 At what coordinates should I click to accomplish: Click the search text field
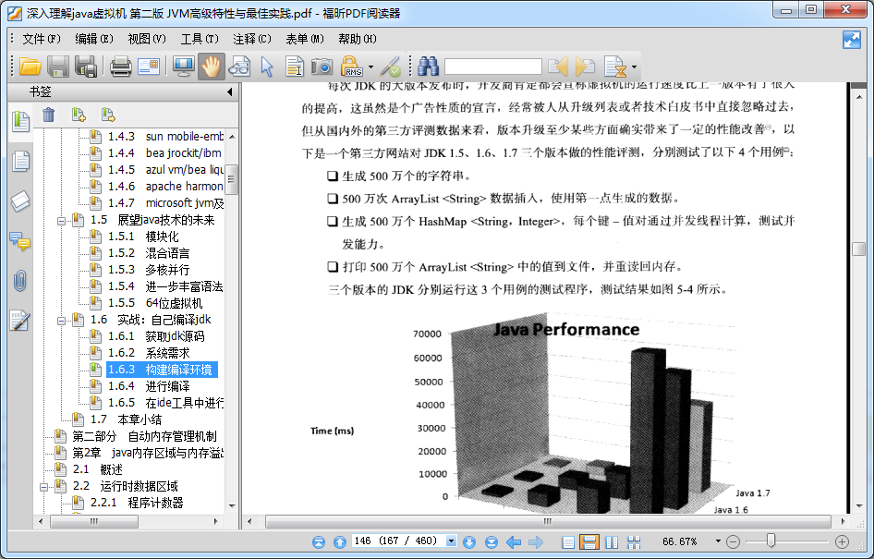click(492, 67)
